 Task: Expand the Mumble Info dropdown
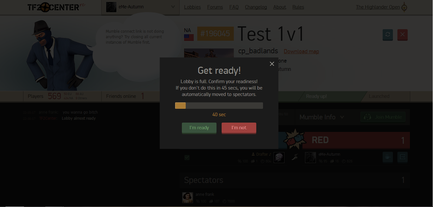pyautogui.click(x=322, y=117)
